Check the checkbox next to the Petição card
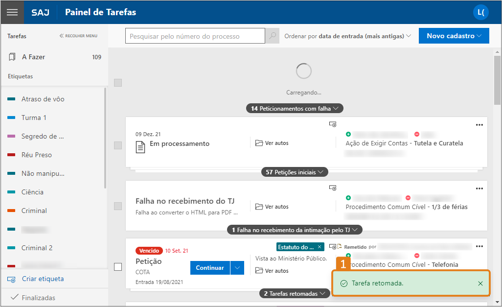Image resolution: width=502 pixels, height=307 pixels. (x=117, y=267)
